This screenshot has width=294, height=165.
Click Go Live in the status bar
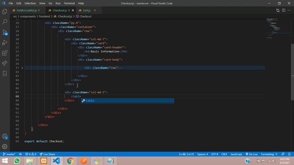click(252, 154)
